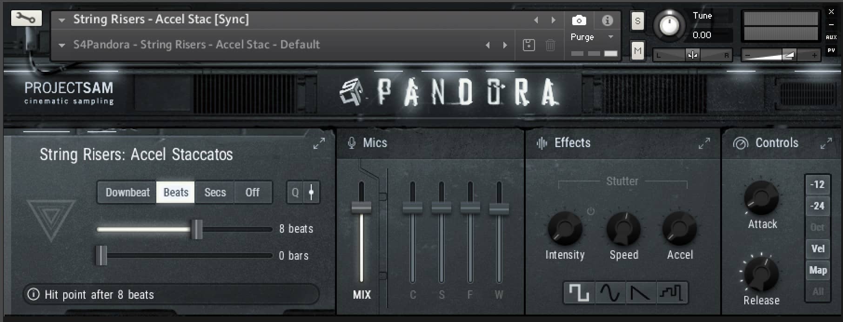Viewport: 843px width, 322px height.
Task: Click the Release knob
Action: point(762,274)
